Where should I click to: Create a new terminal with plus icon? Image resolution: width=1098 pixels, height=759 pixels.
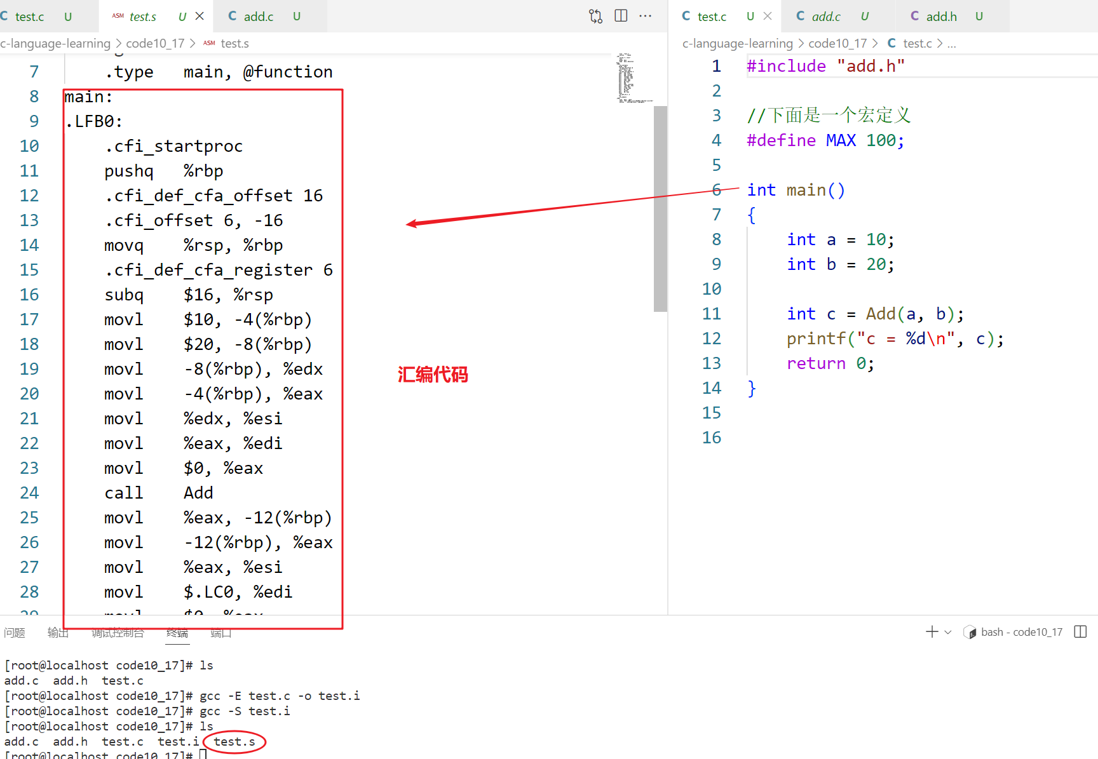pyautogui.click(x=932, y=631)
